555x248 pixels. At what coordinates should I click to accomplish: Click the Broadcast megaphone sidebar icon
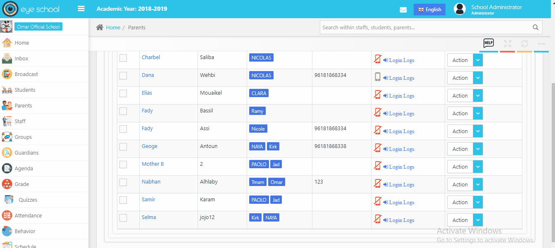(x=7, y=74)
